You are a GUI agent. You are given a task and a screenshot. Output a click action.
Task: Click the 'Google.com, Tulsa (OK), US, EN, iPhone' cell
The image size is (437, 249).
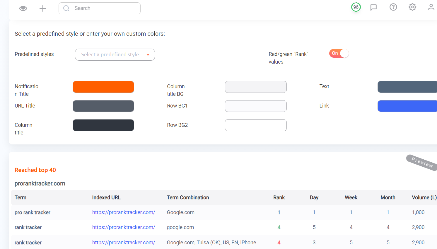(x=211, y=243)
